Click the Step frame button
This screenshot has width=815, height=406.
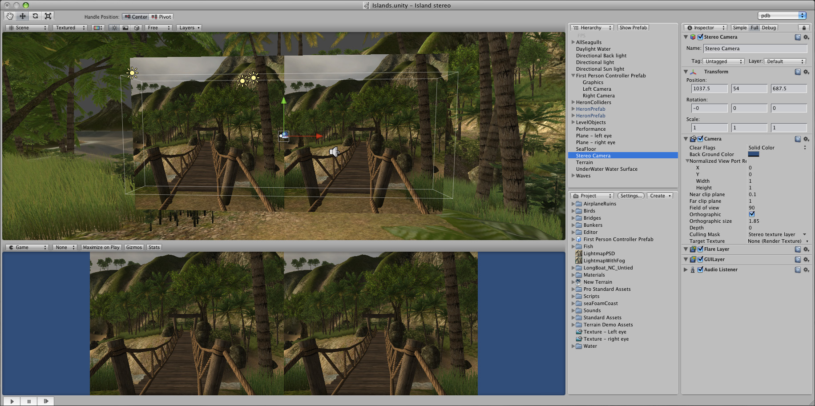pyautogui.click(x=46, y=401)
